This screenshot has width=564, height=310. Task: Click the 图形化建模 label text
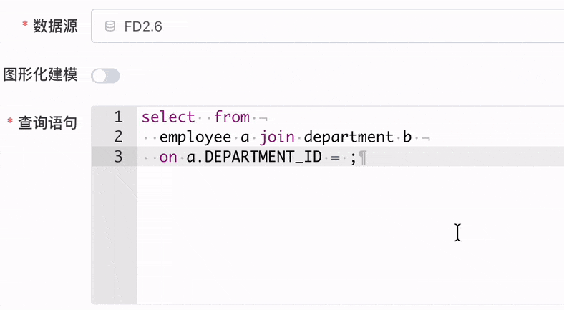pos(40,74)
